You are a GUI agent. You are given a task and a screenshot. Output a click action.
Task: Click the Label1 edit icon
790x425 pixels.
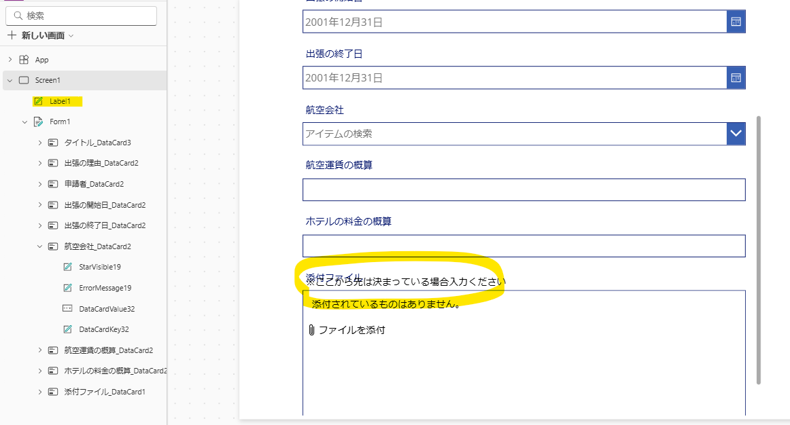(38, 101)
